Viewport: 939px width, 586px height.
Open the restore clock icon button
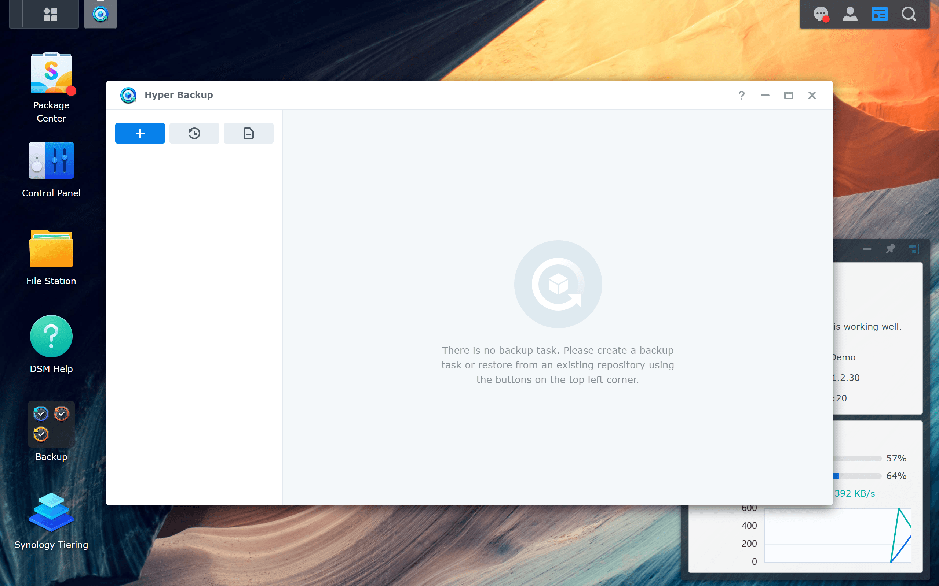click(194, 133)
